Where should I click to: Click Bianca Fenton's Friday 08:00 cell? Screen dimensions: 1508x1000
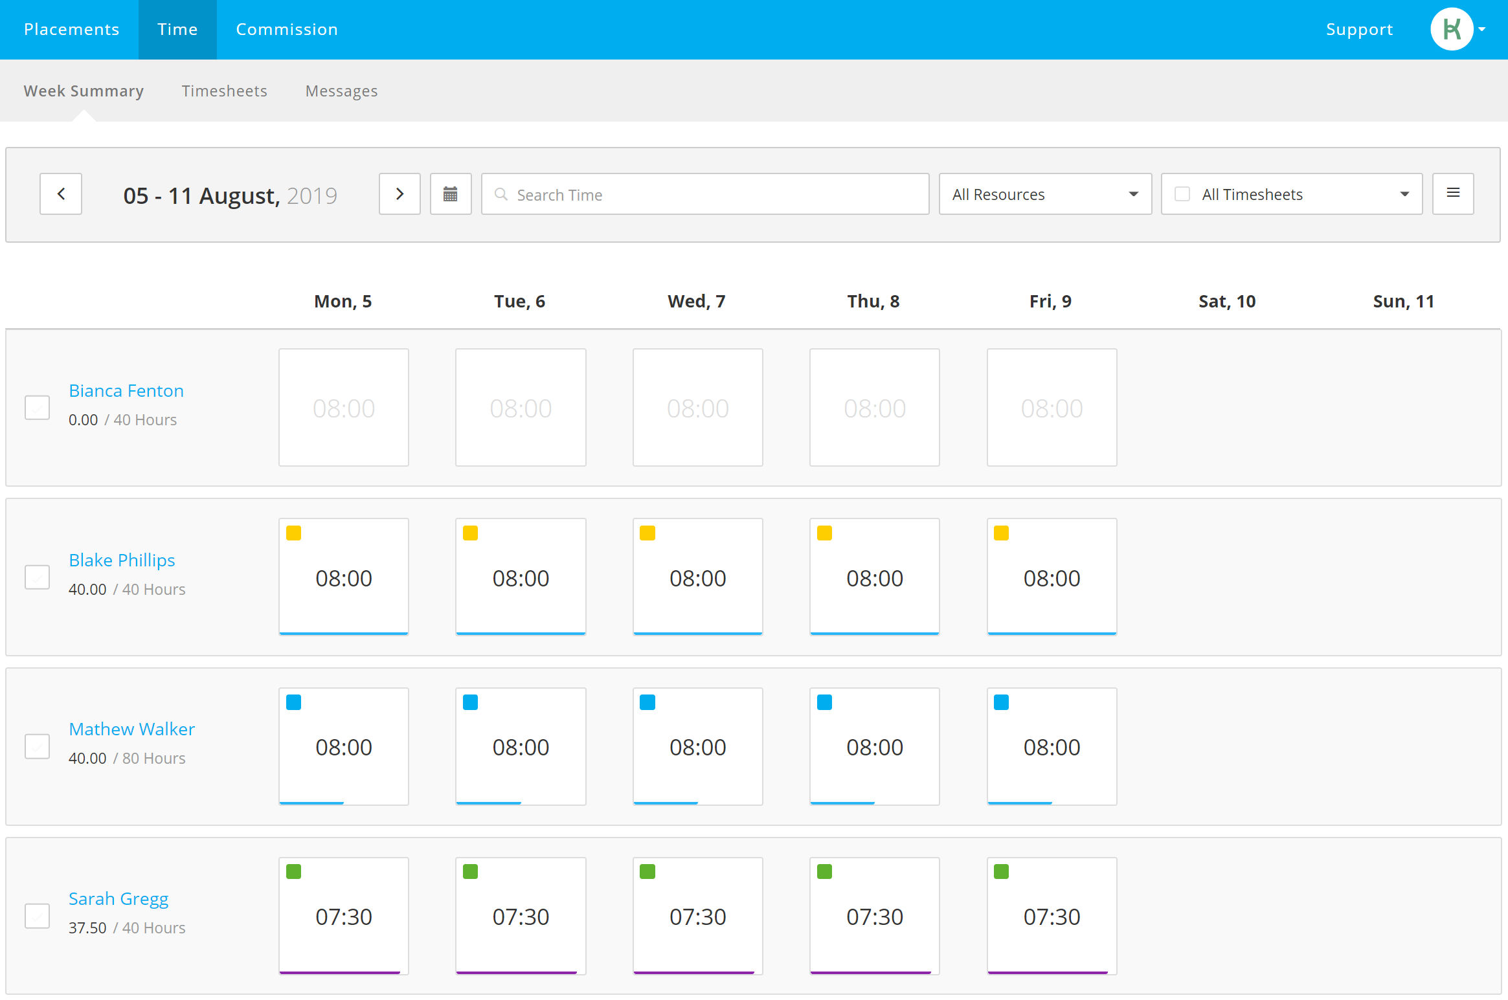[x=1052, y=408]
